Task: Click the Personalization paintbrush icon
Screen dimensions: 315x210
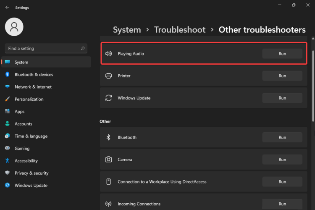Action: (8, 99)
